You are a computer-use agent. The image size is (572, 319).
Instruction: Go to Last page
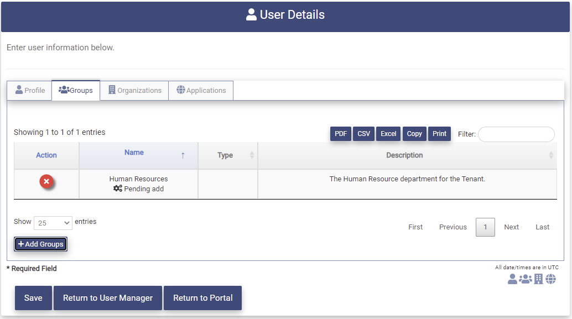click(x=543, y=227)
